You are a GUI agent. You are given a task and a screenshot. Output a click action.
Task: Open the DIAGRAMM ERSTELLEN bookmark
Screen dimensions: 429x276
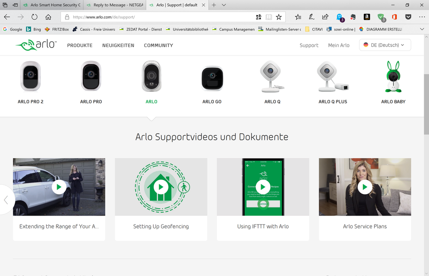(x=380, y=29)
